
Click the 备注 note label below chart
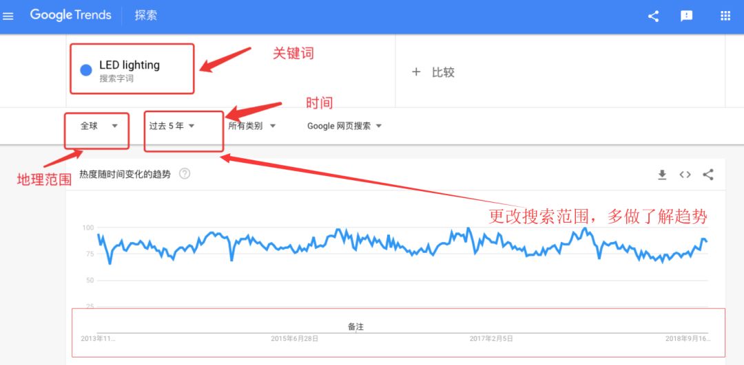[x=355, y=327]
